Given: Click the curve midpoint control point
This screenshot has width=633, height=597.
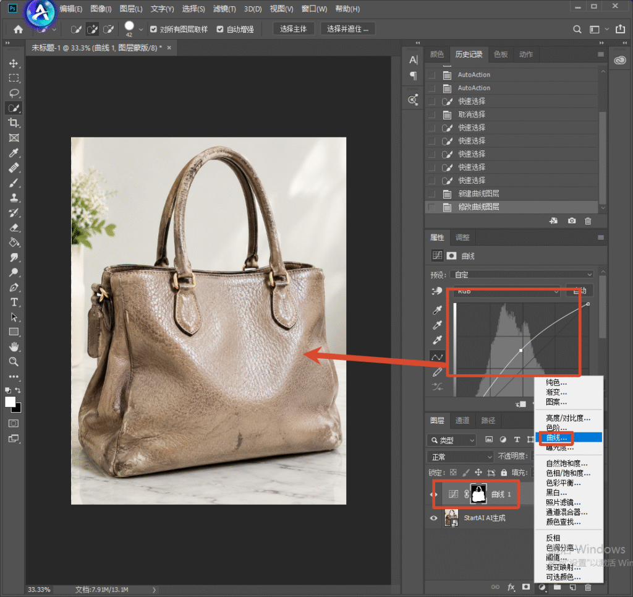Looking at the screenshot, I should coord(520,350).
